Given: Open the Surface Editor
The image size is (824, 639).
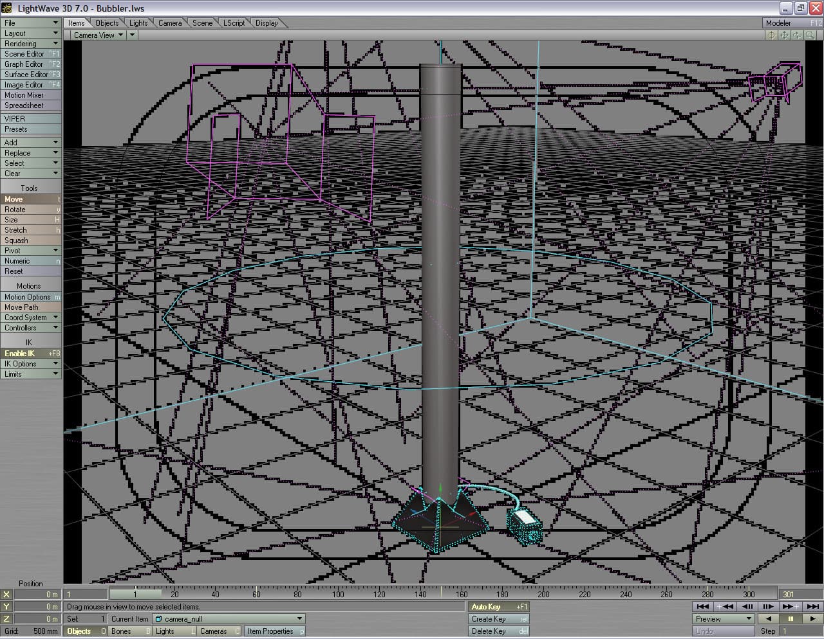Looking at the screenshot, I should 31,75.
